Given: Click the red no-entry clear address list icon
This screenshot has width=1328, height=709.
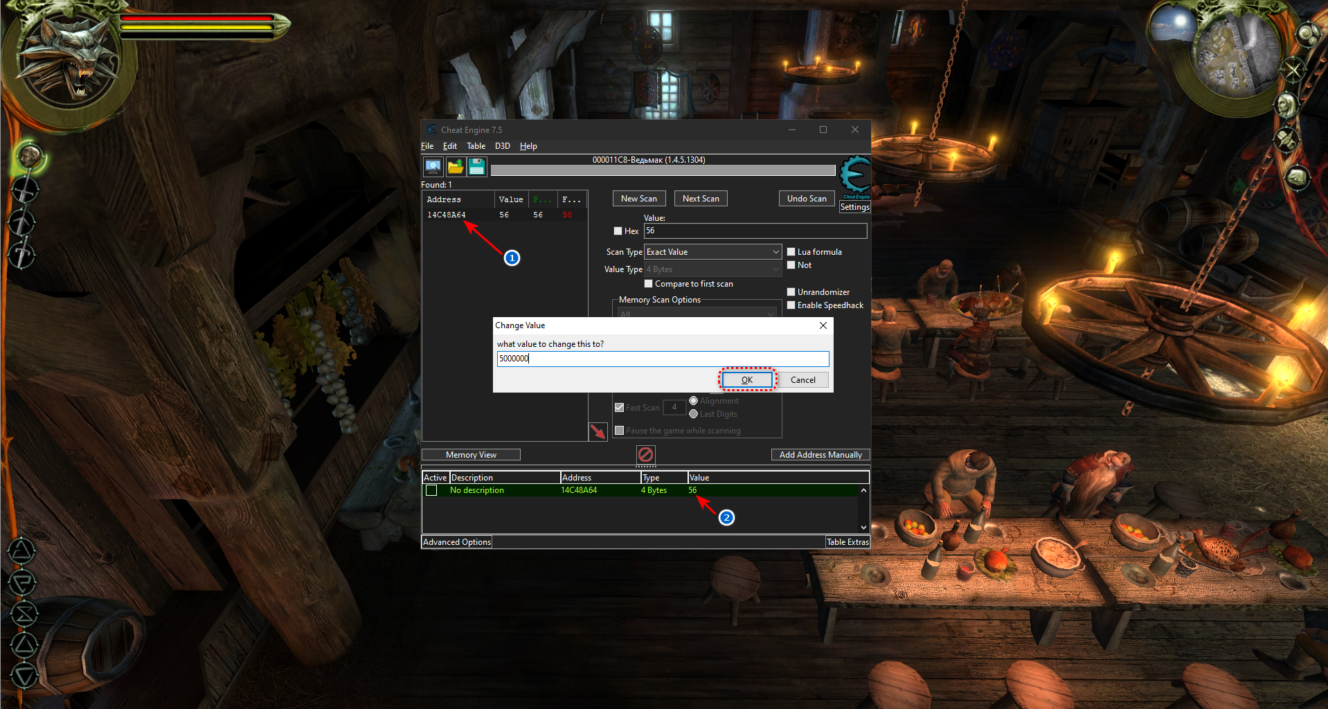Looking at the screenshot, I should (x=645, y=454).
